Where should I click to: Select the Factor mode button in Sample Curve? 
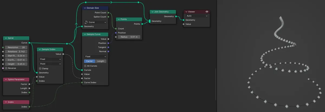click(89, 61)
